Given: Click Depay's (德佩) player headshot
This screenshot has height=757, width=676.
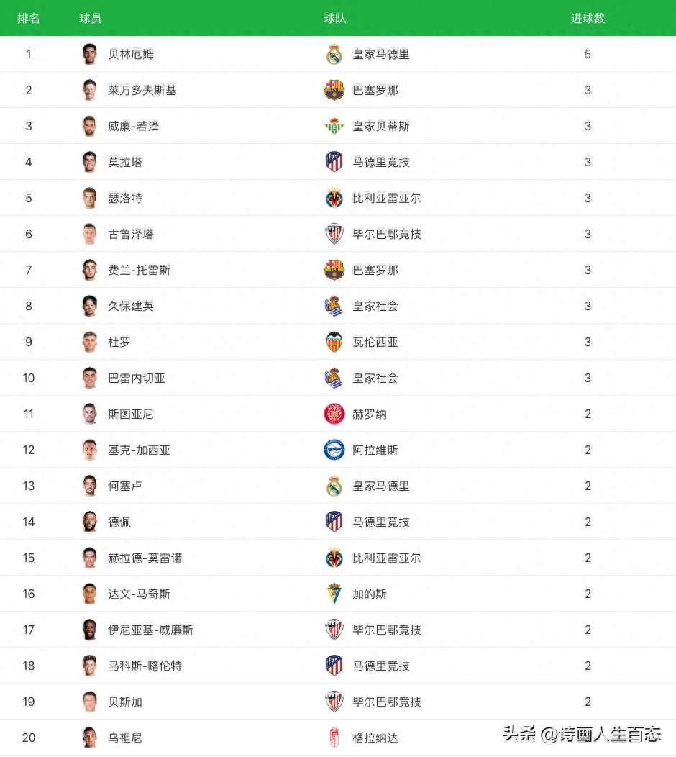Looking at the screenshot, I should click(x=90, y=522).
